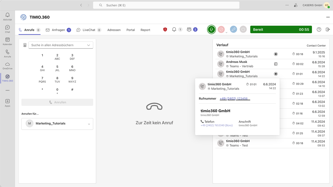Expand the Marketing_Tutorials caller dropdown
Screen dimensions: 333x187
[89, 124]
